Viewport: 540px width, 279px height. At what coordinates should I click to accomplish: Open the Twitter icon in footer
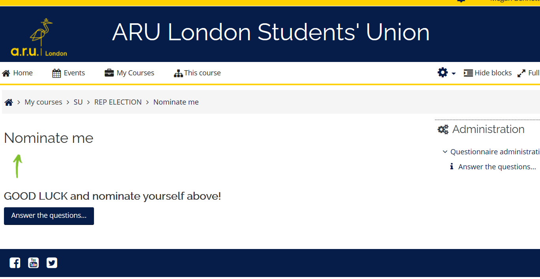52,263
